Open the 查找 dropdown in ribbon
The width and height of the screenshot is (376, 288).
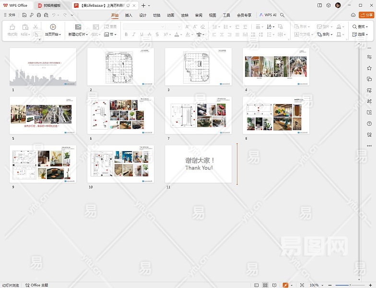pyautogui.click(x=361, y=27)
